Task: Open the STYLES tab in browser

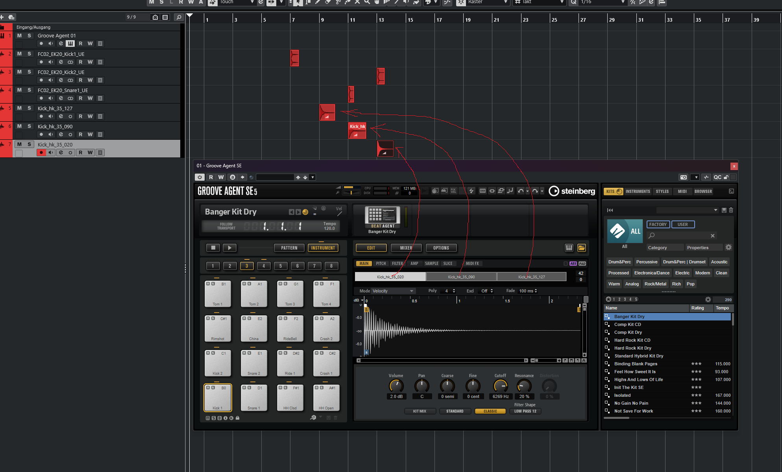Action: (x=662, y=191)
